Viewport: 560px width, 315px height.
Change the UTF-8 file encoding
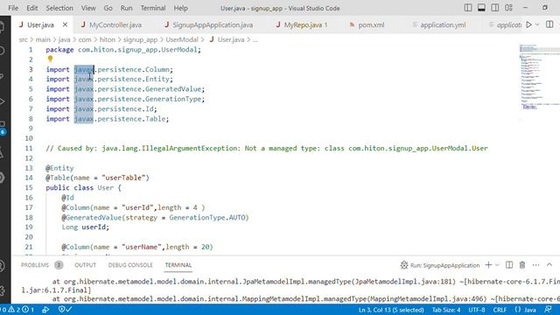point(477,310)
